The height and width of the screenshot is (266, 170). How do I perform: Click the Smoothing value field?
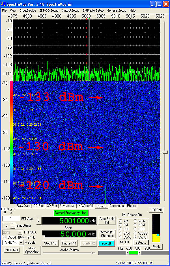point(7,226)
